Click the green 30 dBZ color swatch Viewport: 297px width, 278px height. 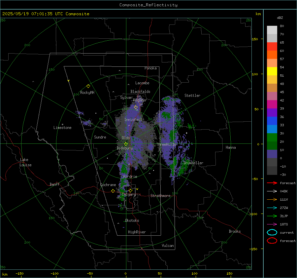pos(272,138)
